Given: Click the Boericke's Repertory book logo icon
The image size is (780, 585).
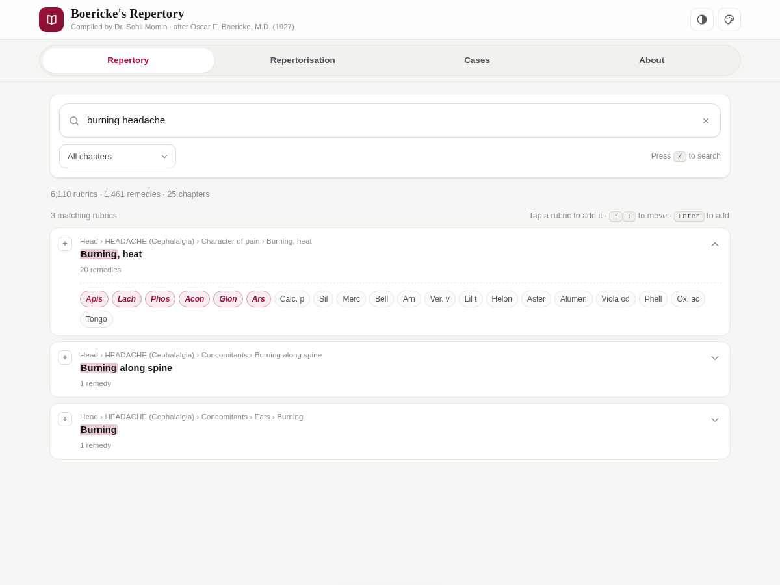Looking at the screenshot, I should [x=51, y=19].
